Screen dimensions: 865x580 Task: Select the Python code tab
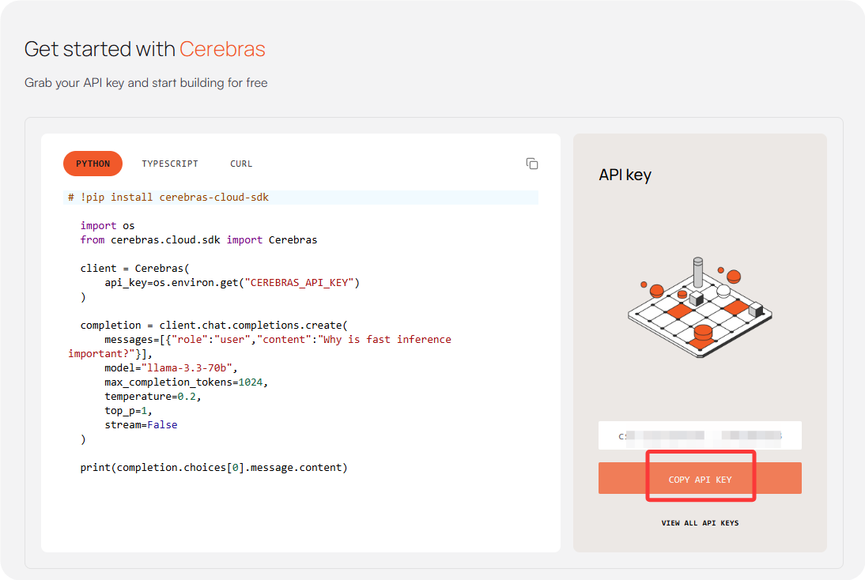pyautogui.click(x=93, y=164)
